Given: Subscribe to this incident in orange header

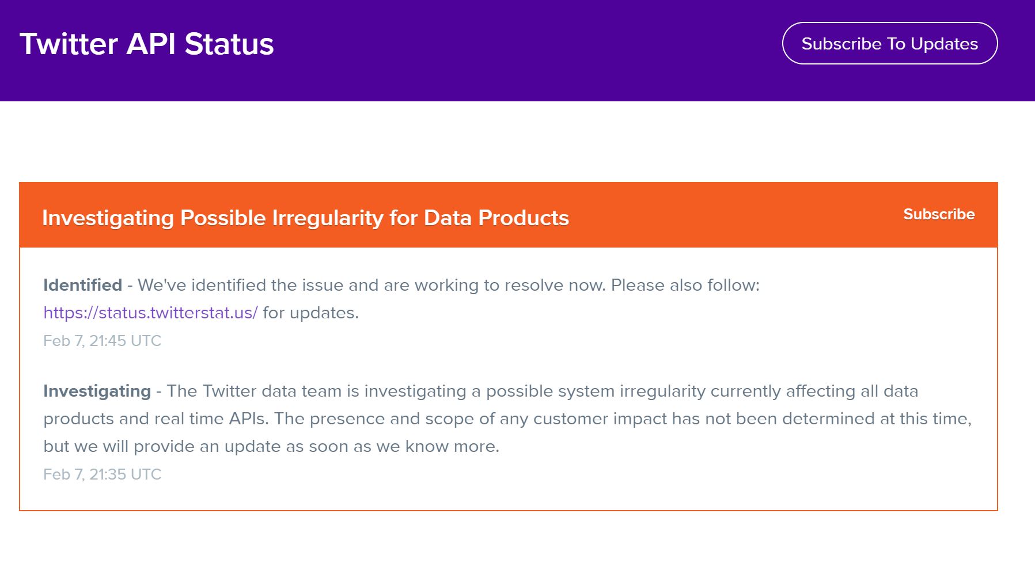Looking at the screenshot, I should [938, 214].
